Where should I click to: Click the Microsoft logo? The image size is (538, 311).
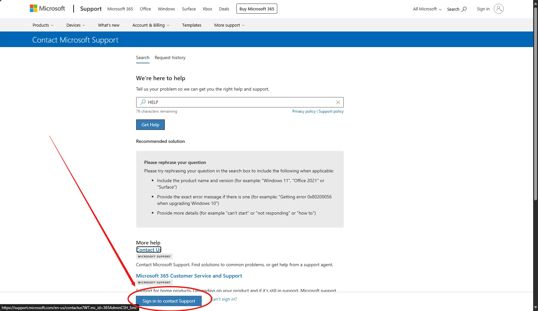[x=47, y=8]
